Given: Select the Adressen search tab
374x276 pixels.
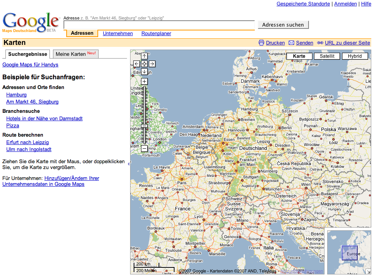Looking at the screenshot, I should pos(82,33).
